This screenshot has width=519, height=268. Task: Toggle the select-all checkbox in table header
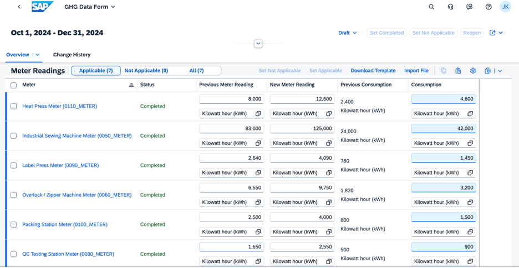click(x=14, y=85)
